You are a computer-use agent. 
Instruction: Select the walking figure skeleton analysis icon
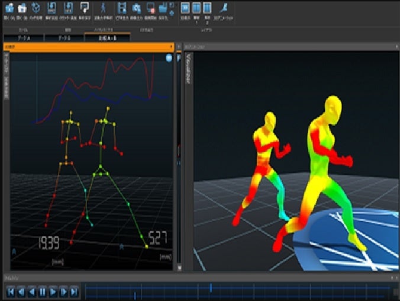(104, 8)
